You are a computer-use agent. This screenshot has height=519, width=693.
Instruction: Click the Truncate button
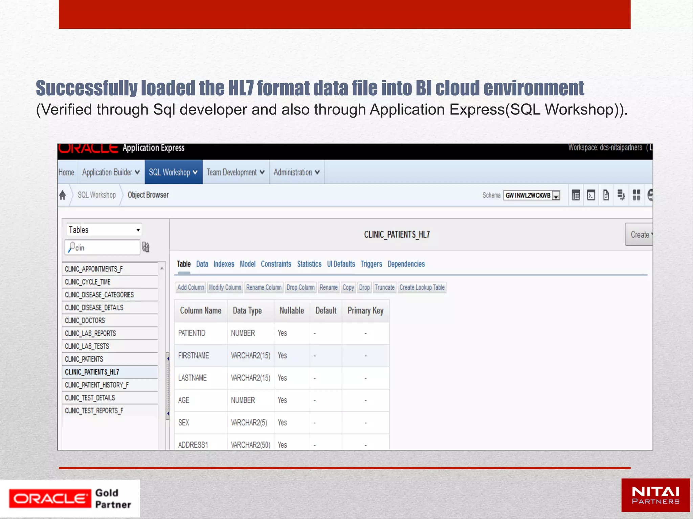coord(384,288)
